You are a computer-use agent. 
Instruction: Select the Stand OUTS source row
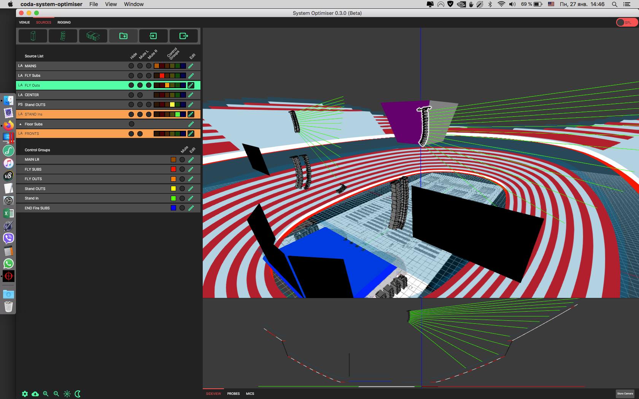pos(72,105)
